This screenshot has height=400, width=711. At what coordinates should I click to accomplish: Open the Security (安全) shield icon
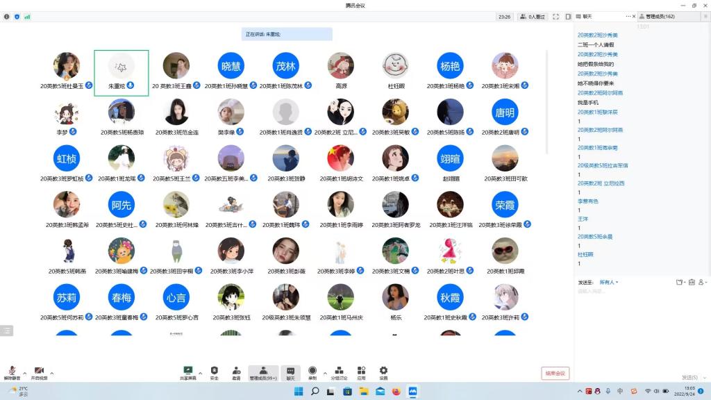pyautogui.click(x=214, y=372)
